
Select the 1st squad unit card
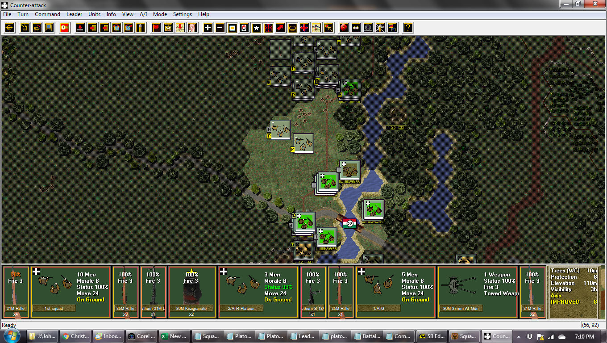coord(71,292)
